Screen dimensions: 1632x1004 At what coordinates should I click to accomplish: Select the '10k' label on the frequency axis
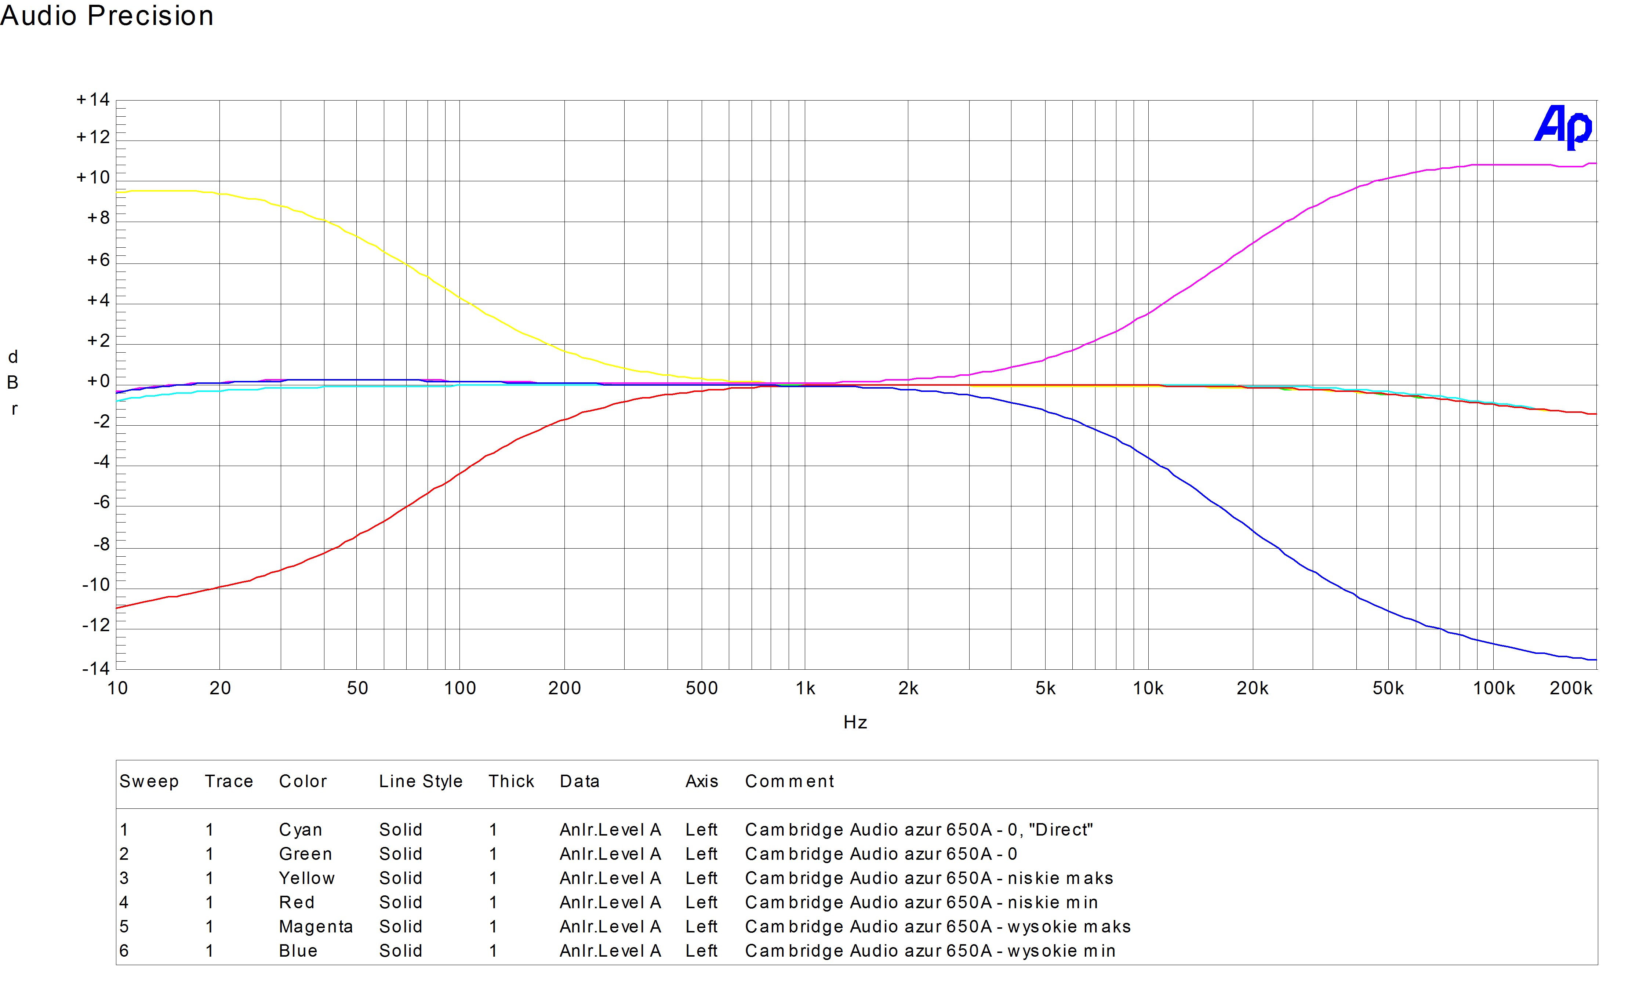1148,688
